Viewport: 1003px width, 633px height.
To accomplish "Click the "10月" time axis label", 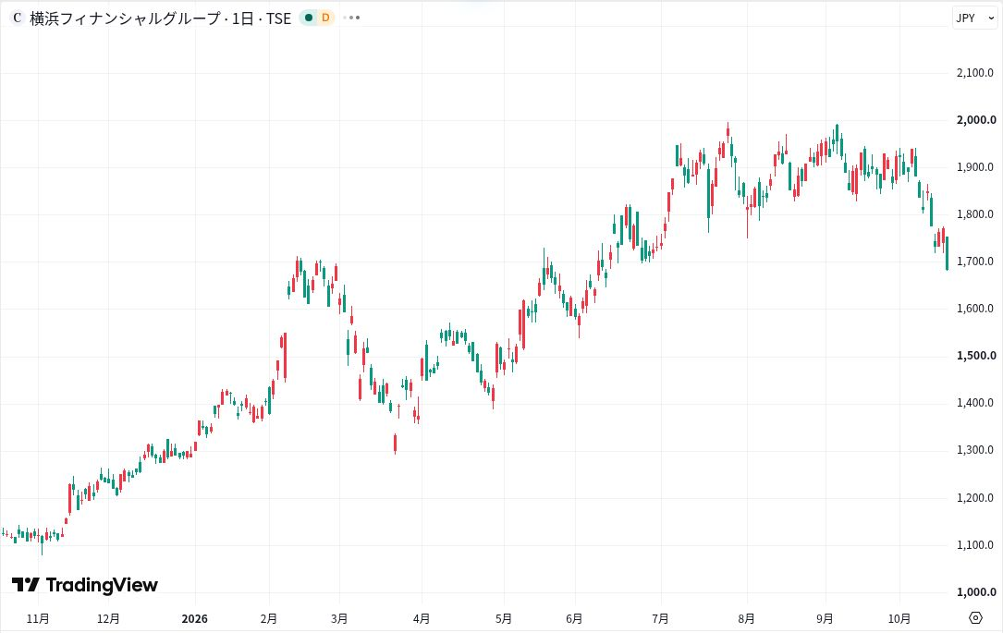I will click(x=899, y=619).
